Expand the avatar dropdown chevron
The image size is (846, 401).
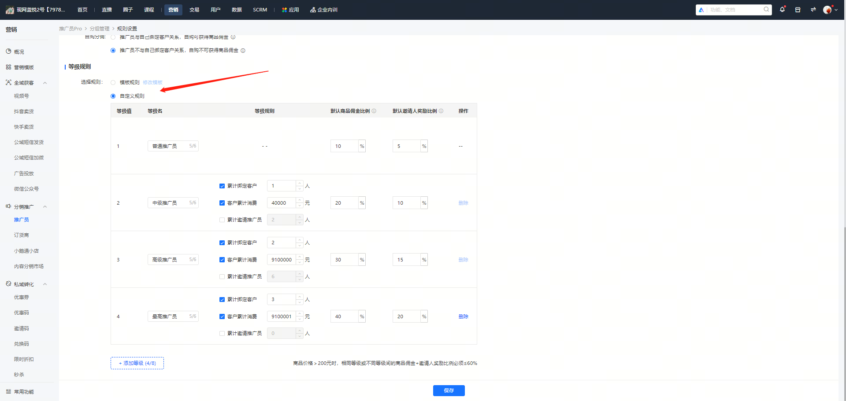click(x=836, y=10)
